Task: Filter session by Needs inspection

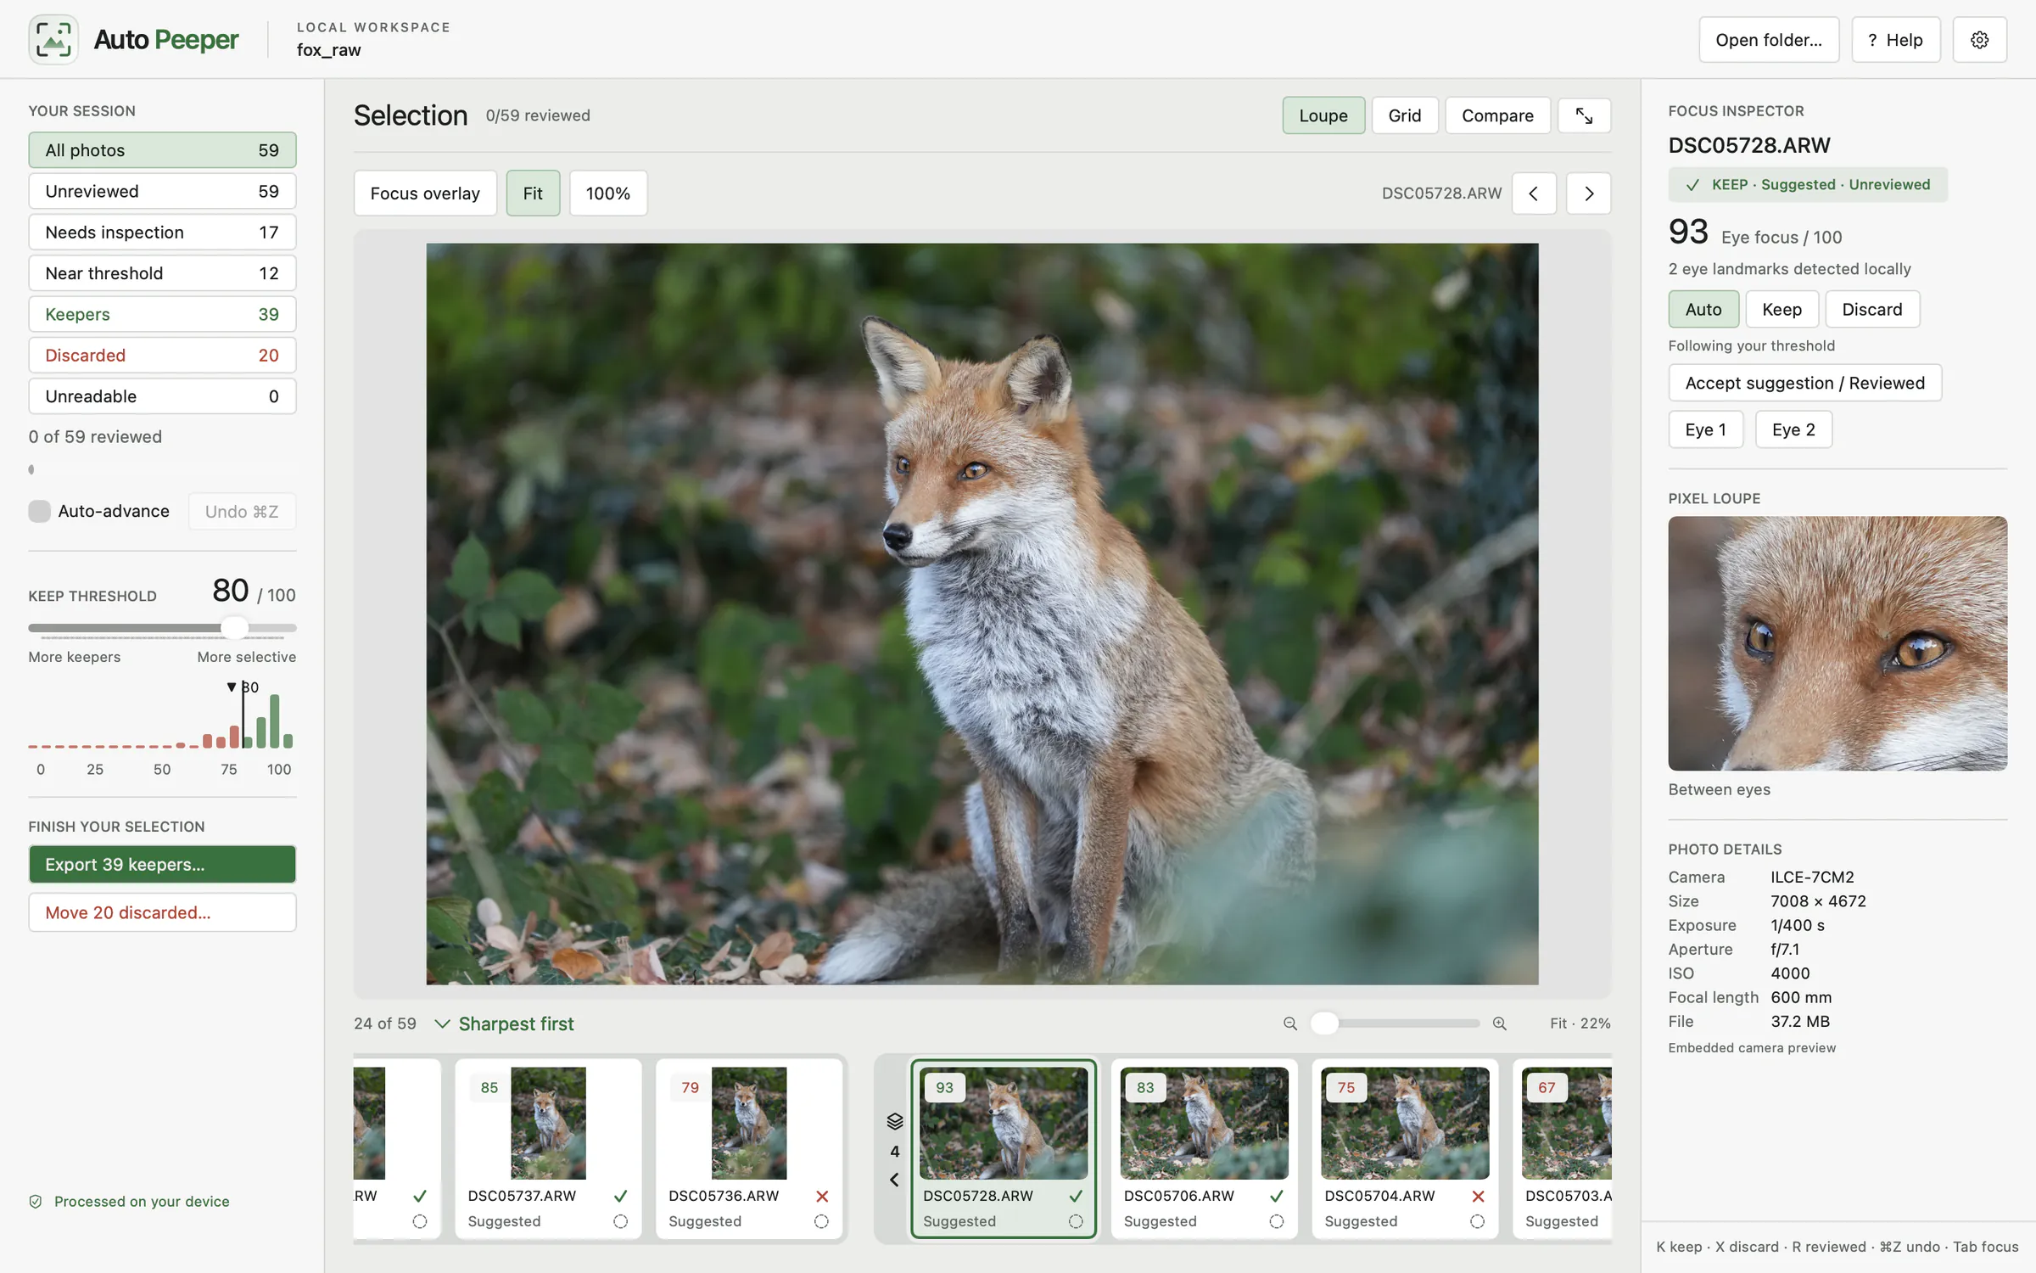Action: click(x=162, y=232)
